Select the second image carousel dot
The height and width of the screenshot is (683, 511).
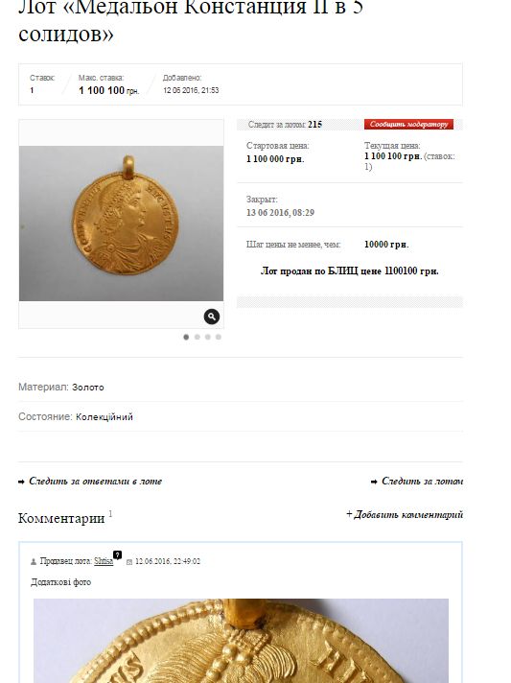tap(197, 337)
